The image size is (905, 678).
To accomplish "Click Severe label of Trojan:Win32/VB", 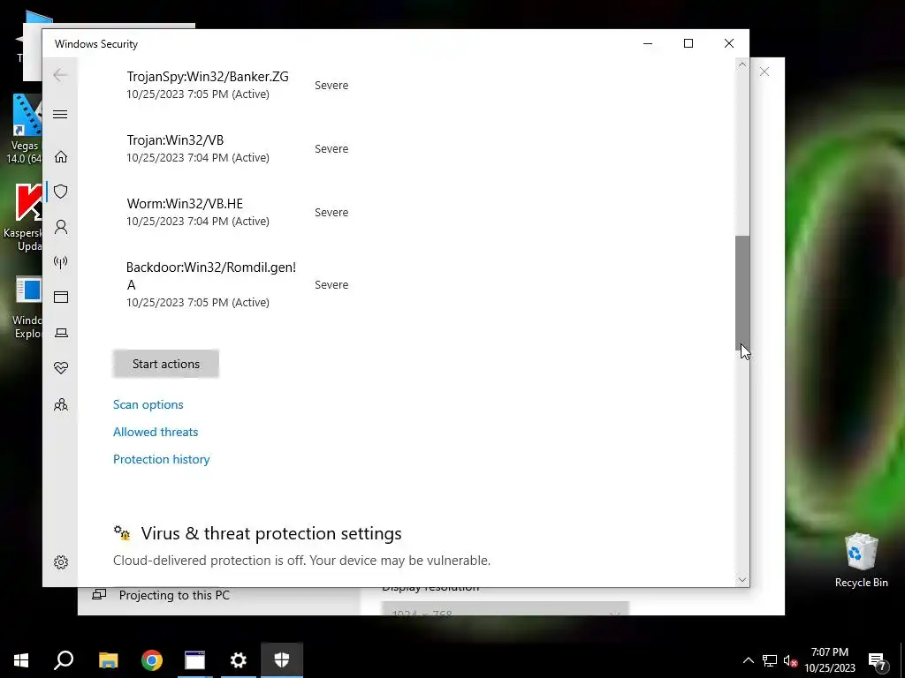I will pos(331,148).
